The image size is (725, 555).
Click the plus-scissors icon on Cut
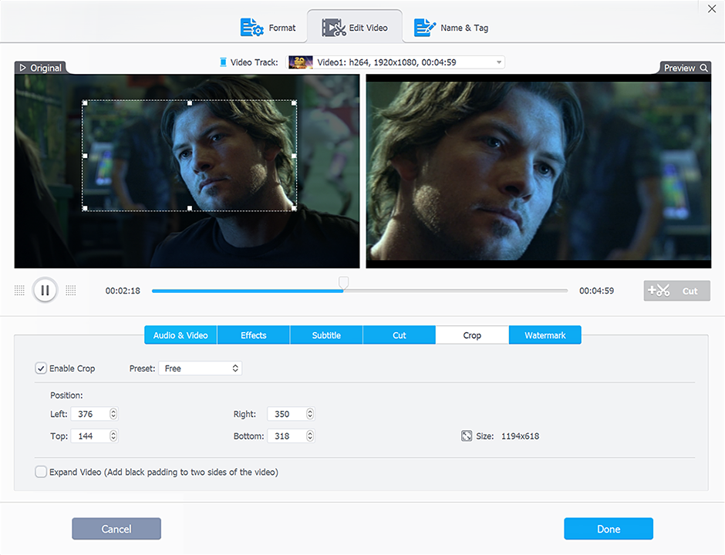pos(659,291)
